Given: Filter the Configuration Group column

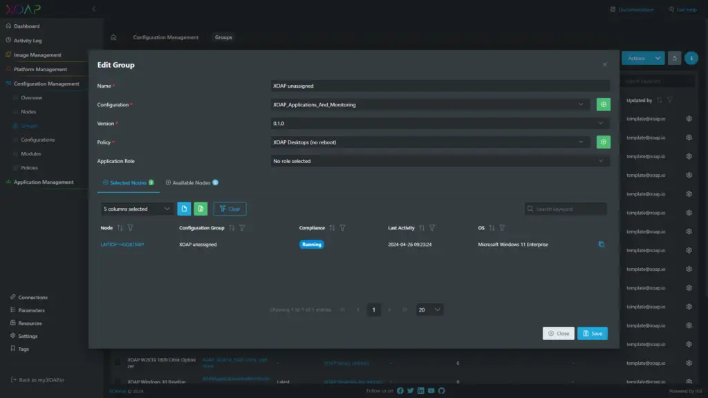Looking at the screenshot, I should [242, 228].
